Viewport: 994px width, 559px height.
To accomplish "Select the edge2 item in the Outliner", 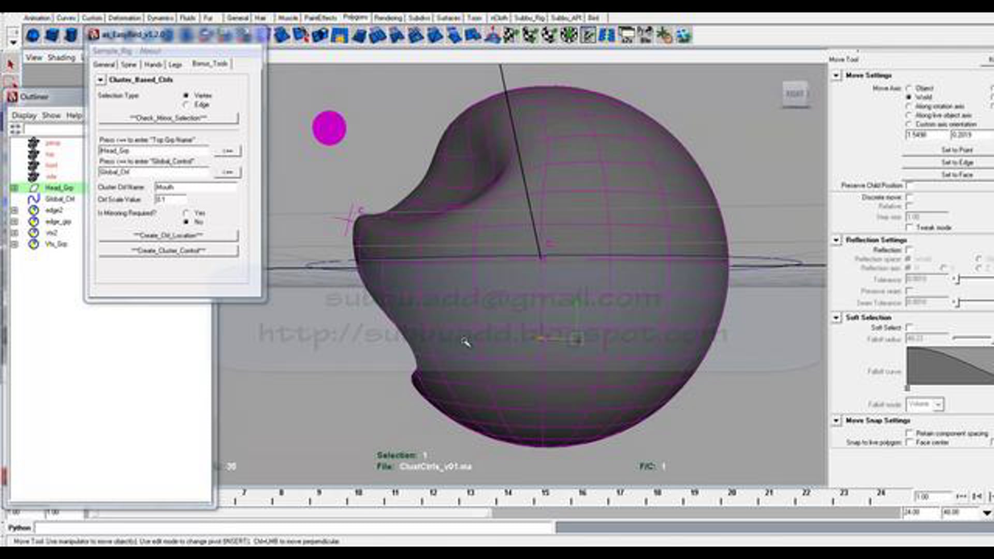I will 54,210.
